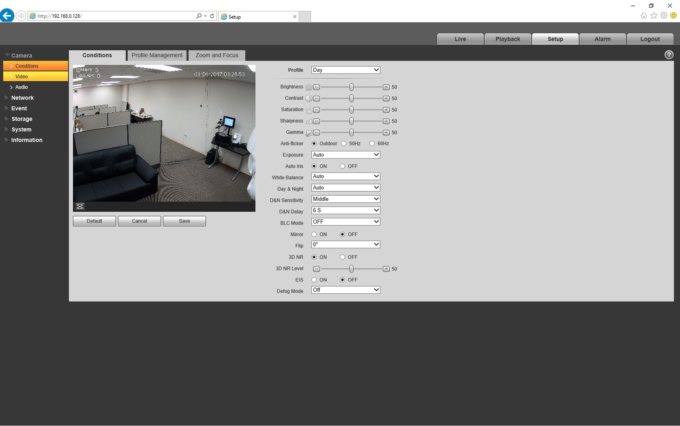Increase Gamma with the plus icon
This screenshot has width=680, height=426.
[386, 132]
